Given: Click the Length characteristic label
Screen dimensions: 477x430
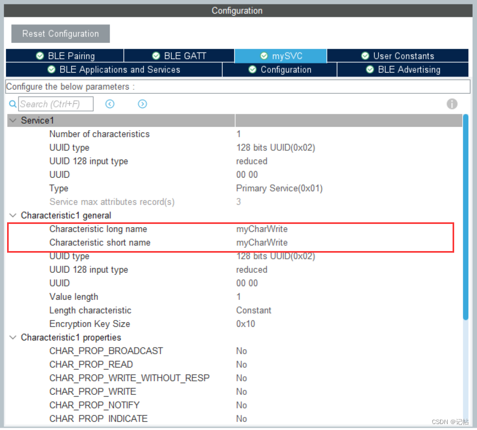Looking at the screenshot, I should coord(90,311).
